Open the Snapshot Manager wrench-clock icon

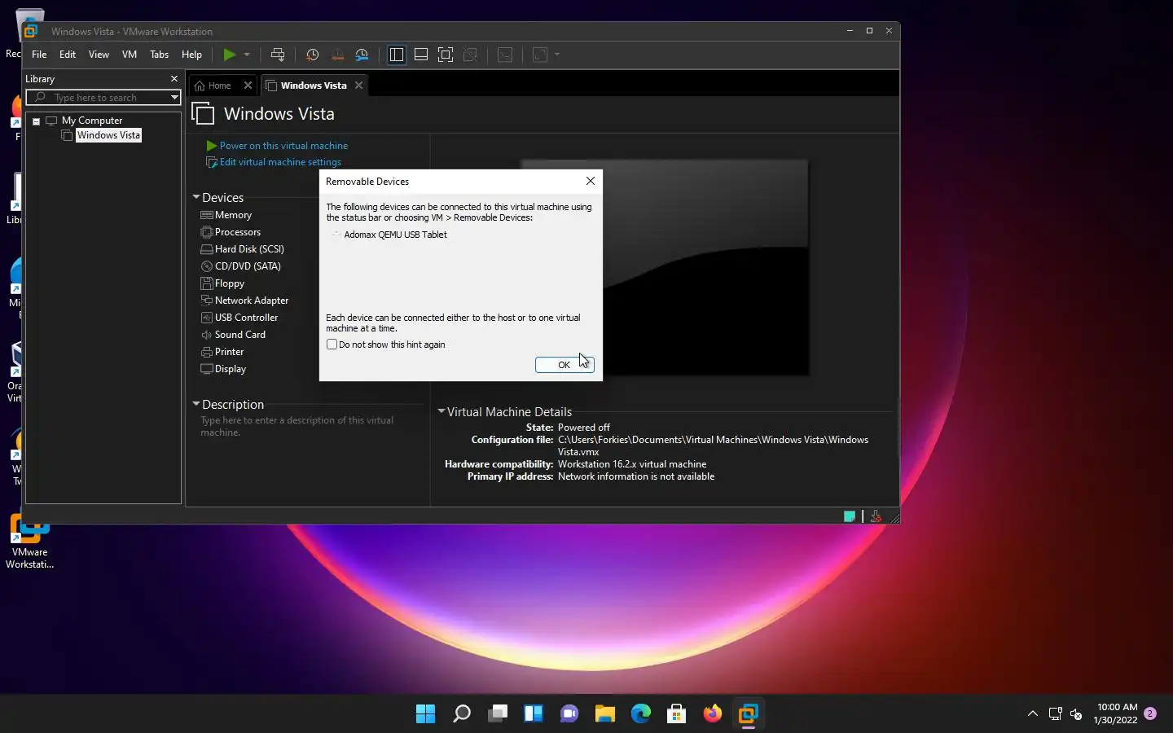point(362,55)
